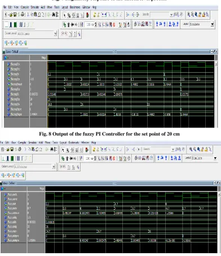The width and height of the screenshot is (221, 256).
Task: Click Open folder icon in lower window toolbar
Action: (8, 149)
